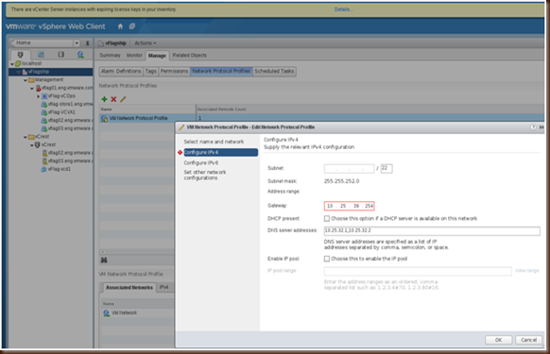
Task: Open Hosts and Clusters navigator tab
Action: click(21, 55)
